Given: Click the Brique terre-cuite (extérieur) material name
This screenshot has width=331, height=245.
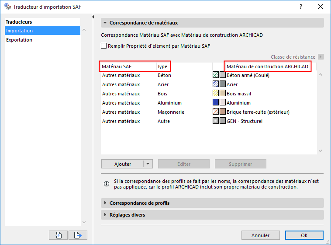Looking at the screenshot, I should (x=258, y=112).
